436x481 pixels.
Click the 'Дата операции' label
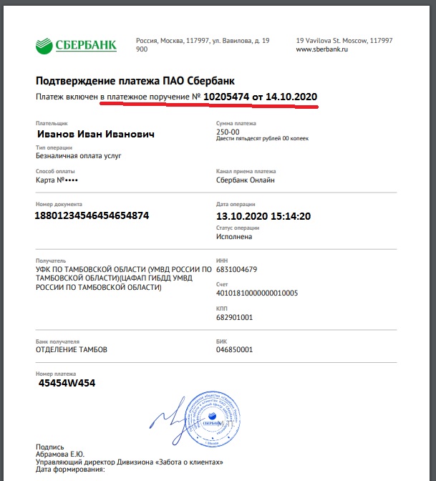coord(236,204)
